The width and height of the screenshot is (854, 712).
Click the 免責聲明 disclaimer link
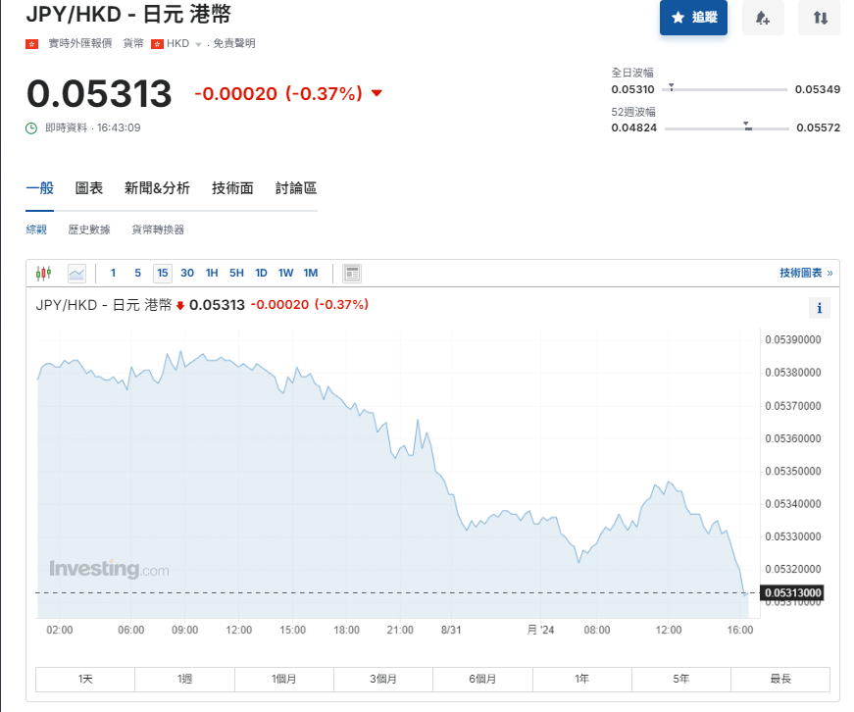[x=234, y=44]
